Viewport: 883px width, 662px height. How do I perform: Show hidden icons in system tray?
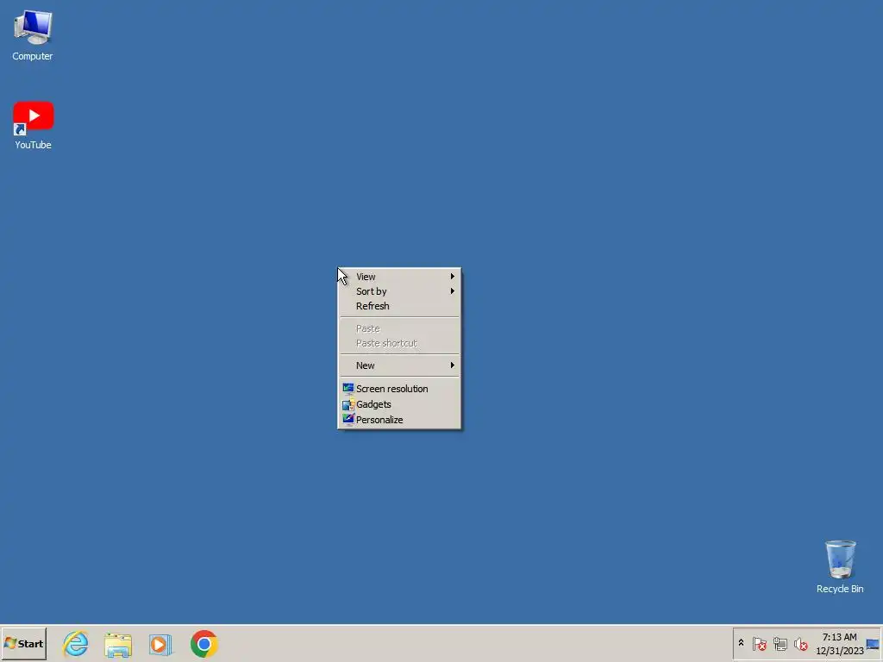click(741, 643)
